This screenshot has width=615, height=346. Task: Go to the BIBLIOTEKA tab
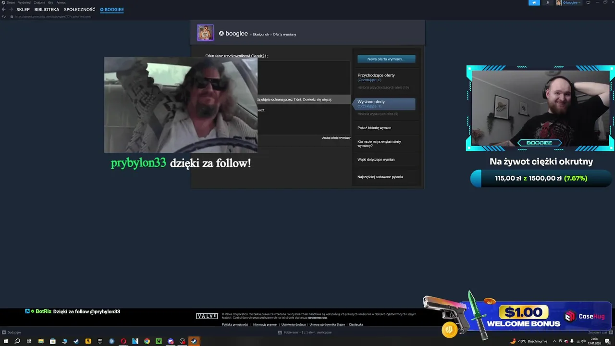coord(47,10)
